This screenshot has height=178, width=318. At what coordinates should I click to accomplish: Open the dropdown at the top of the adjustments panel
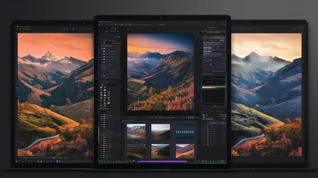coord(213,38)
